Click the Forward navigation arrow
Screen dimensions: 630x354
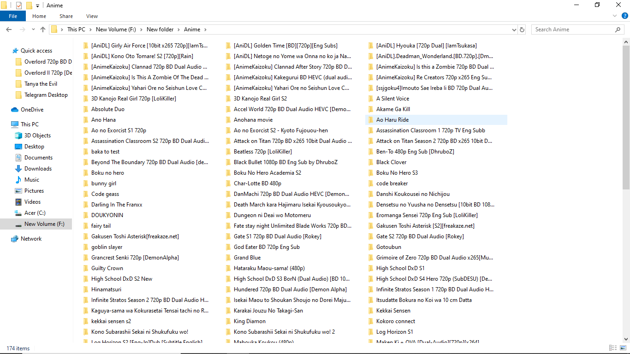[x=22, y=29]
